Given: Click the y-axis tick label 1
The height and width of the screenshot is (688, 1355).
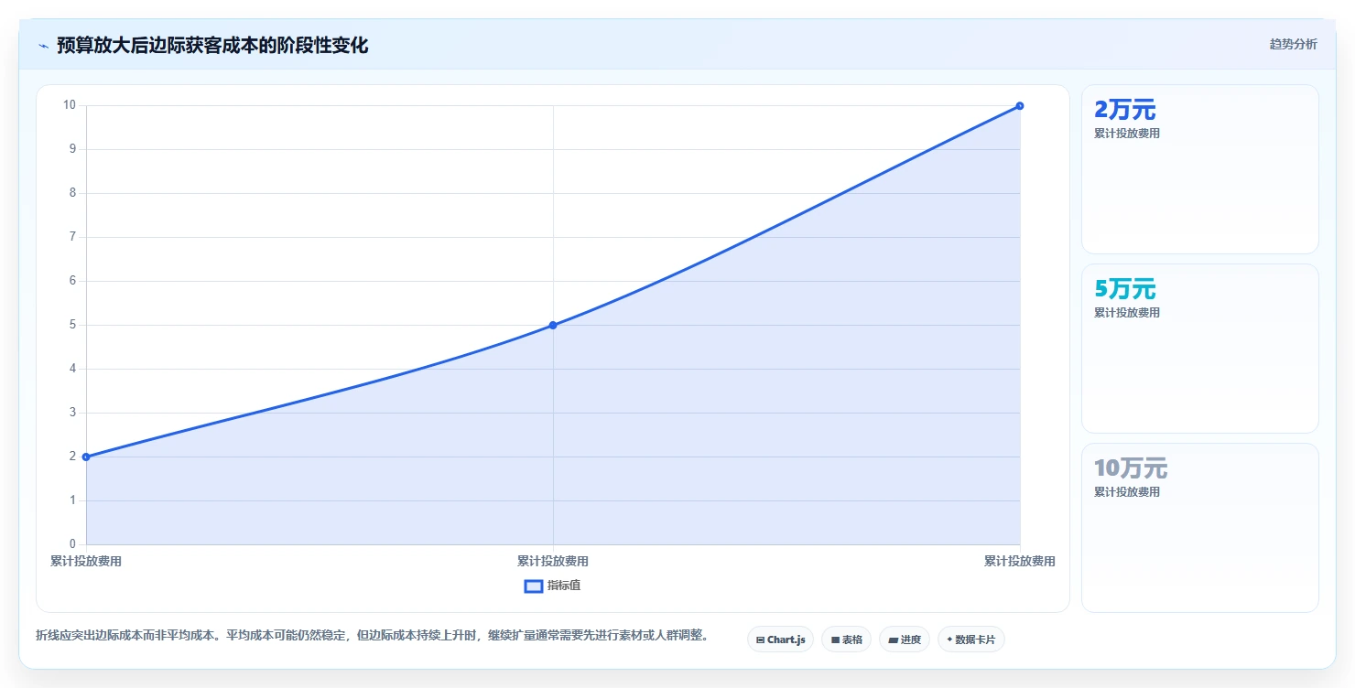Looking at the screenshot, I should tap(72, 500).
